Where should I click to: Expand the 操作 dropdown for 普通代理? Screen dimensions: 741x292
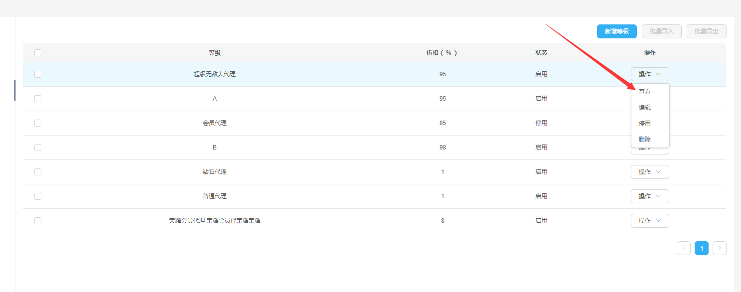[x=649, y=196]
